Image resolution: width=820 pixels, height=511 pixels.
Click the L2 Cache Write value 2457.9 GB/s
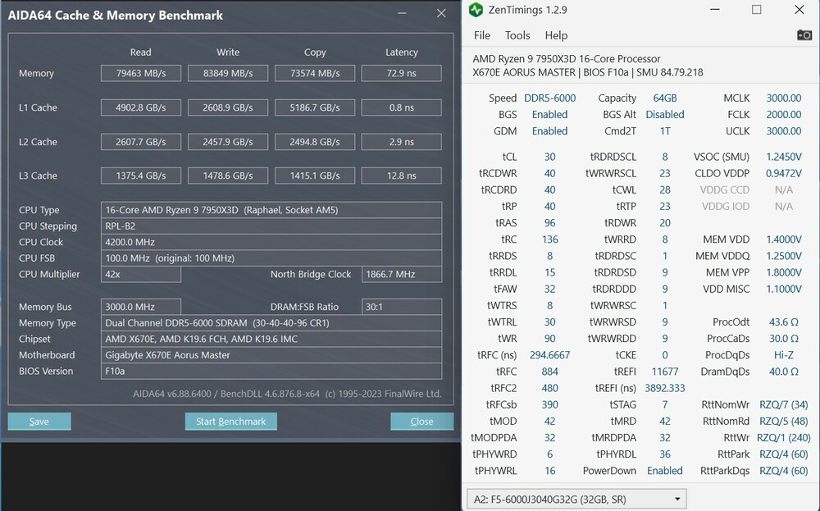227,142
